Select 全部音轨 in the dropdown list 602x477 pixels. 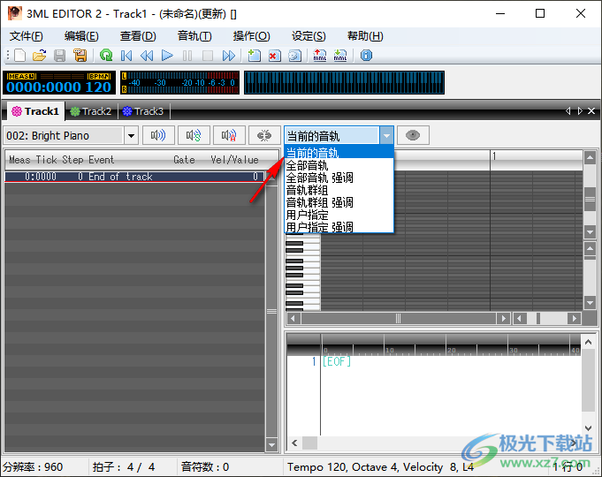339,165
